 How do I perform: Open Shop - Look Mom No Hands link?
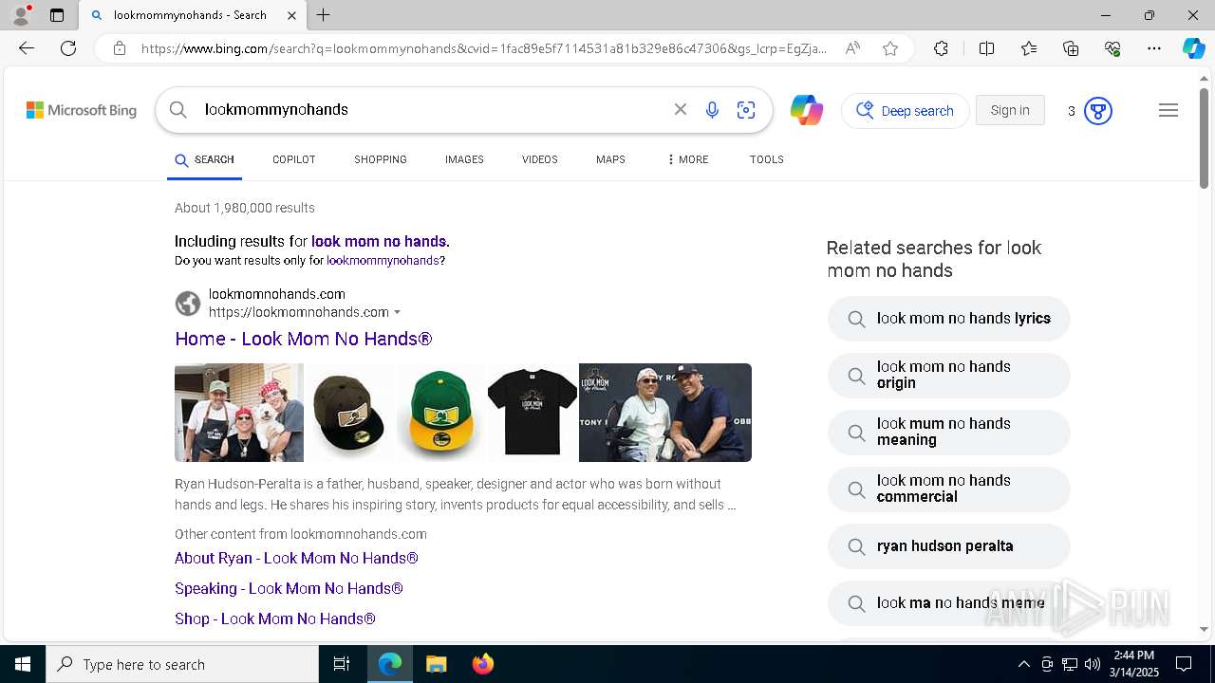275,618
